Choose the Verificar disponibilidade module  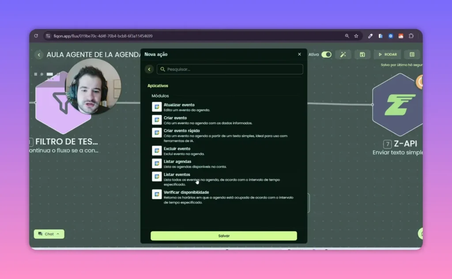click(x=186, y=192)
